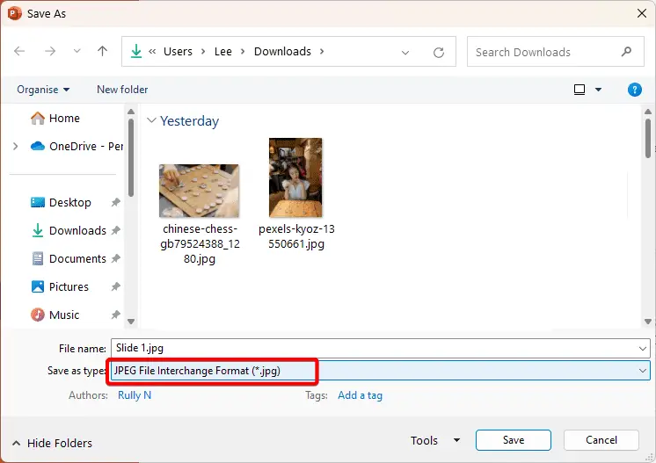Click the chinese-chess-gb79524388_1280.jpg file name

coord(200,244)
